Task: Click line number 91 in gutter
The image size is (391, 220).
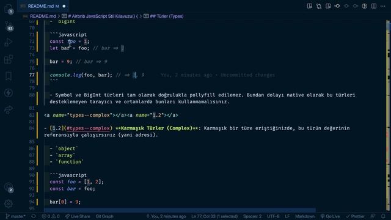Action: pos(32,182)
